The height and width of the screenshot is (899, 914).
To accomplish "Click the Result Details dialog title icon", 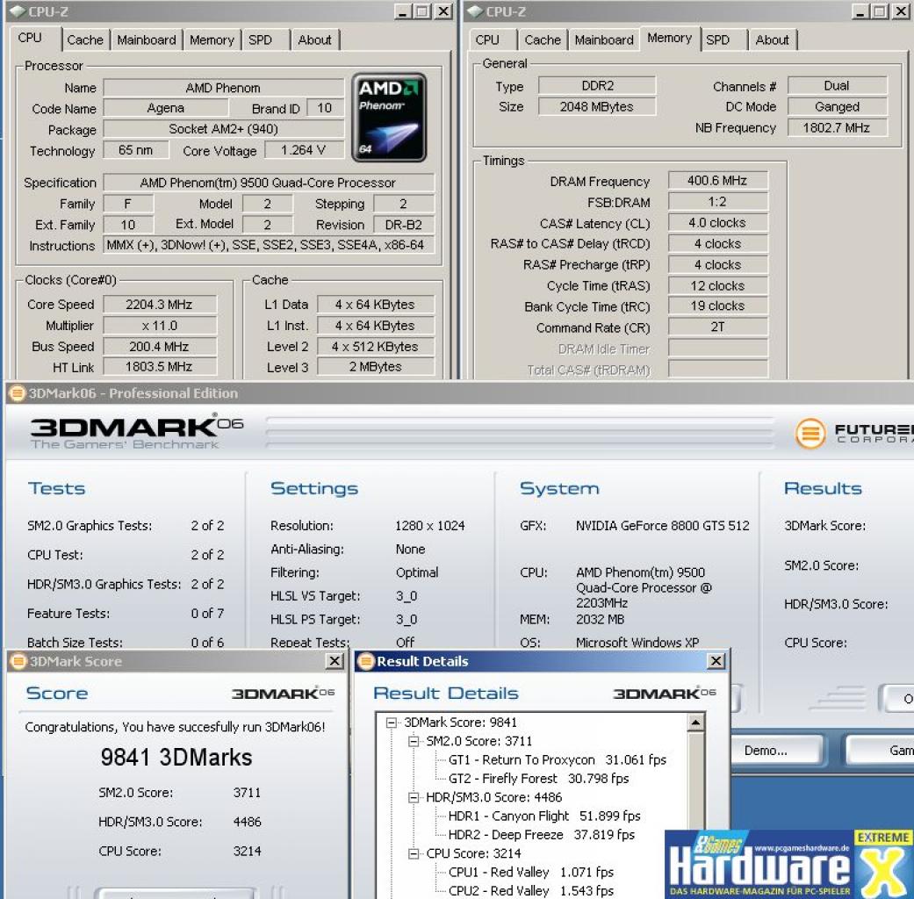I will point(365,661).
